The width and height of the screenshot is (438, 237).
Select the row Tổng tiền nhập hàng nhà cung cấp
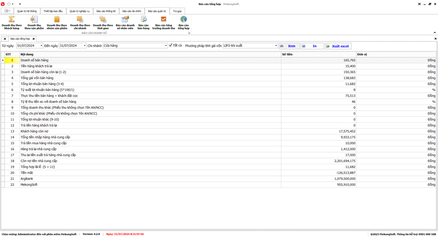219,137
